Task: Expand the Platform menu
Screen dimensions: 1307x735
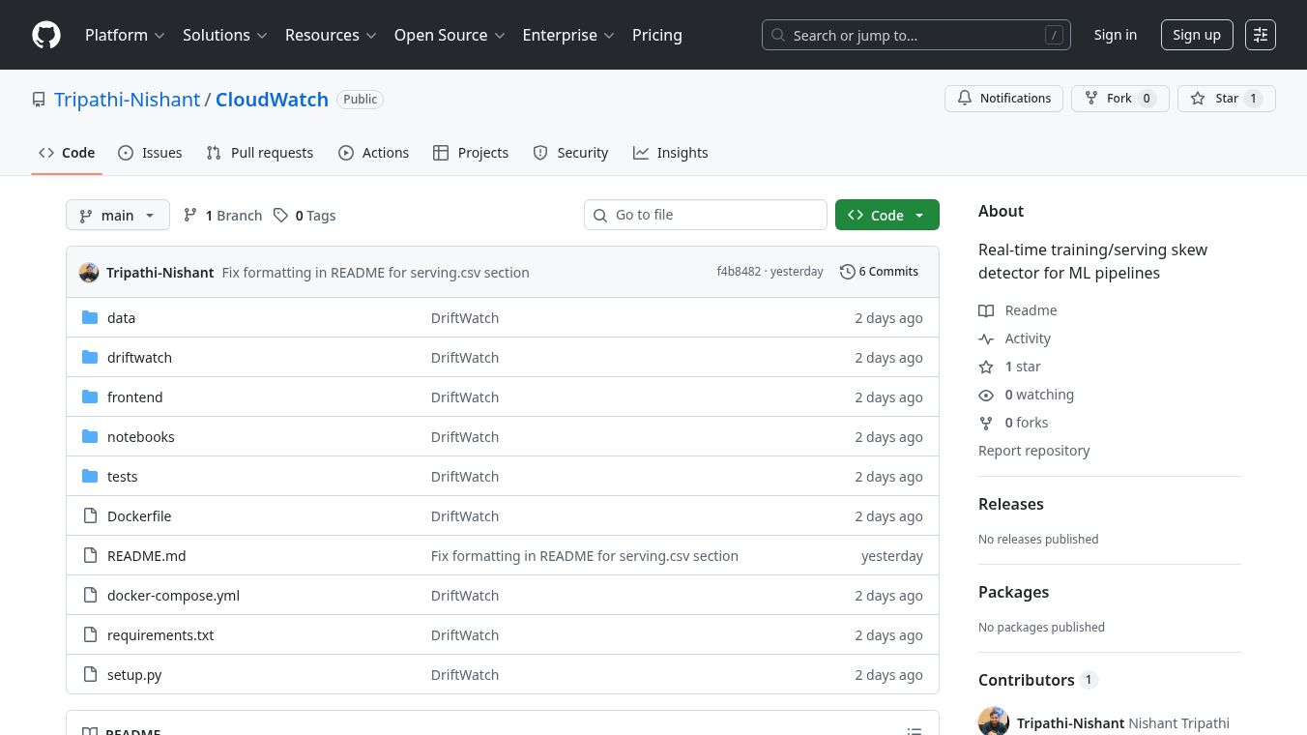Action: [125, 35]
